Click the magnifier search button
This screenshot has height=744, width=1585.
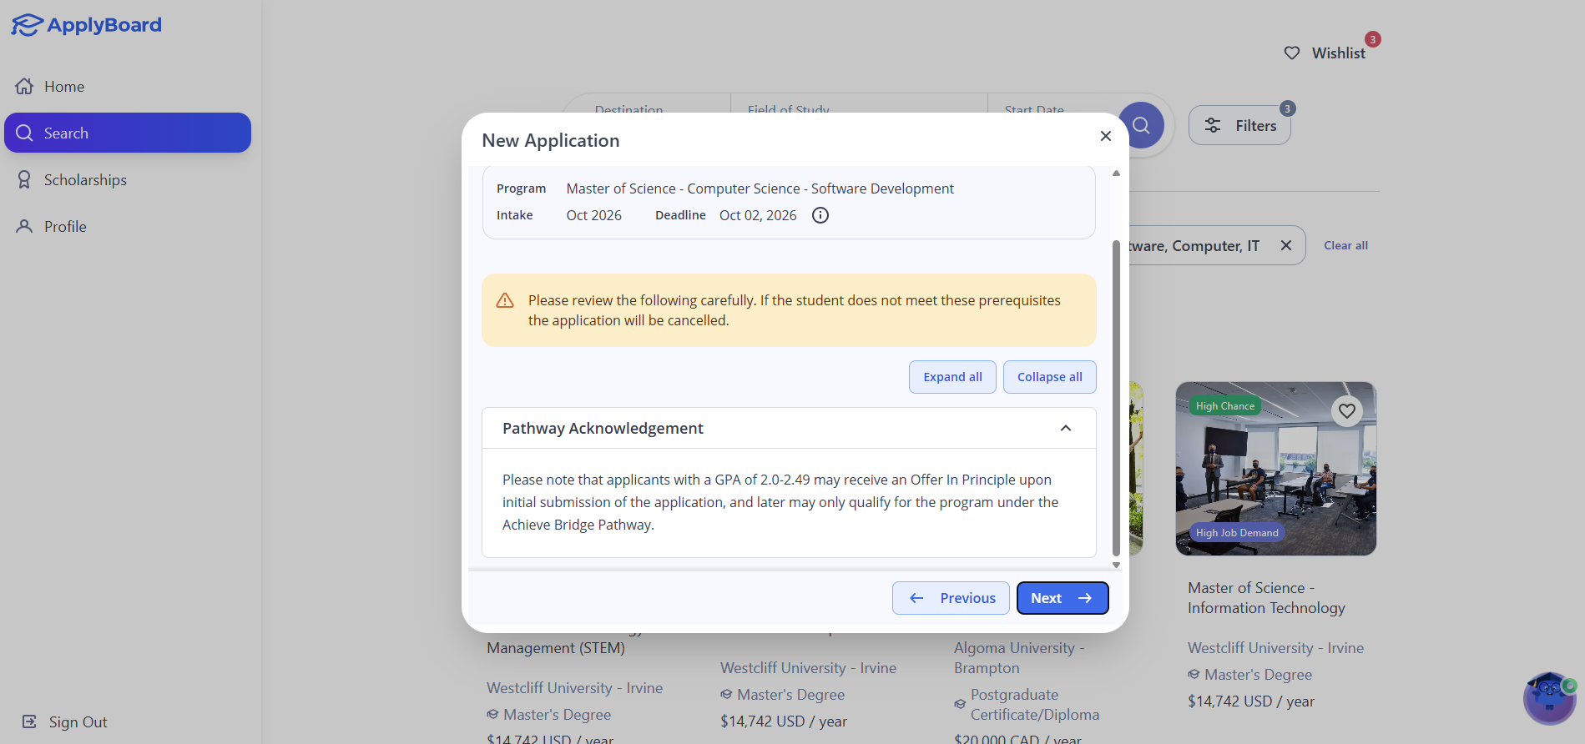click(x=1141, y=125)
